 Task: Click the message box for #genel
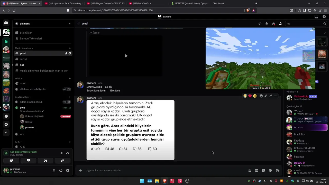[164, 170]
